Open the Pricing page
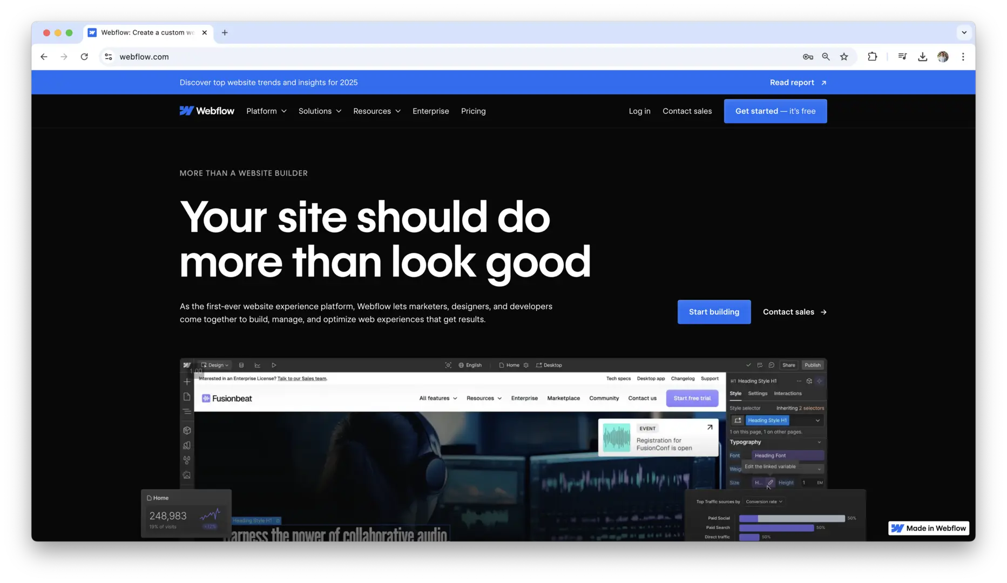Screen dimensions: 1007x583 coord(473,111)
